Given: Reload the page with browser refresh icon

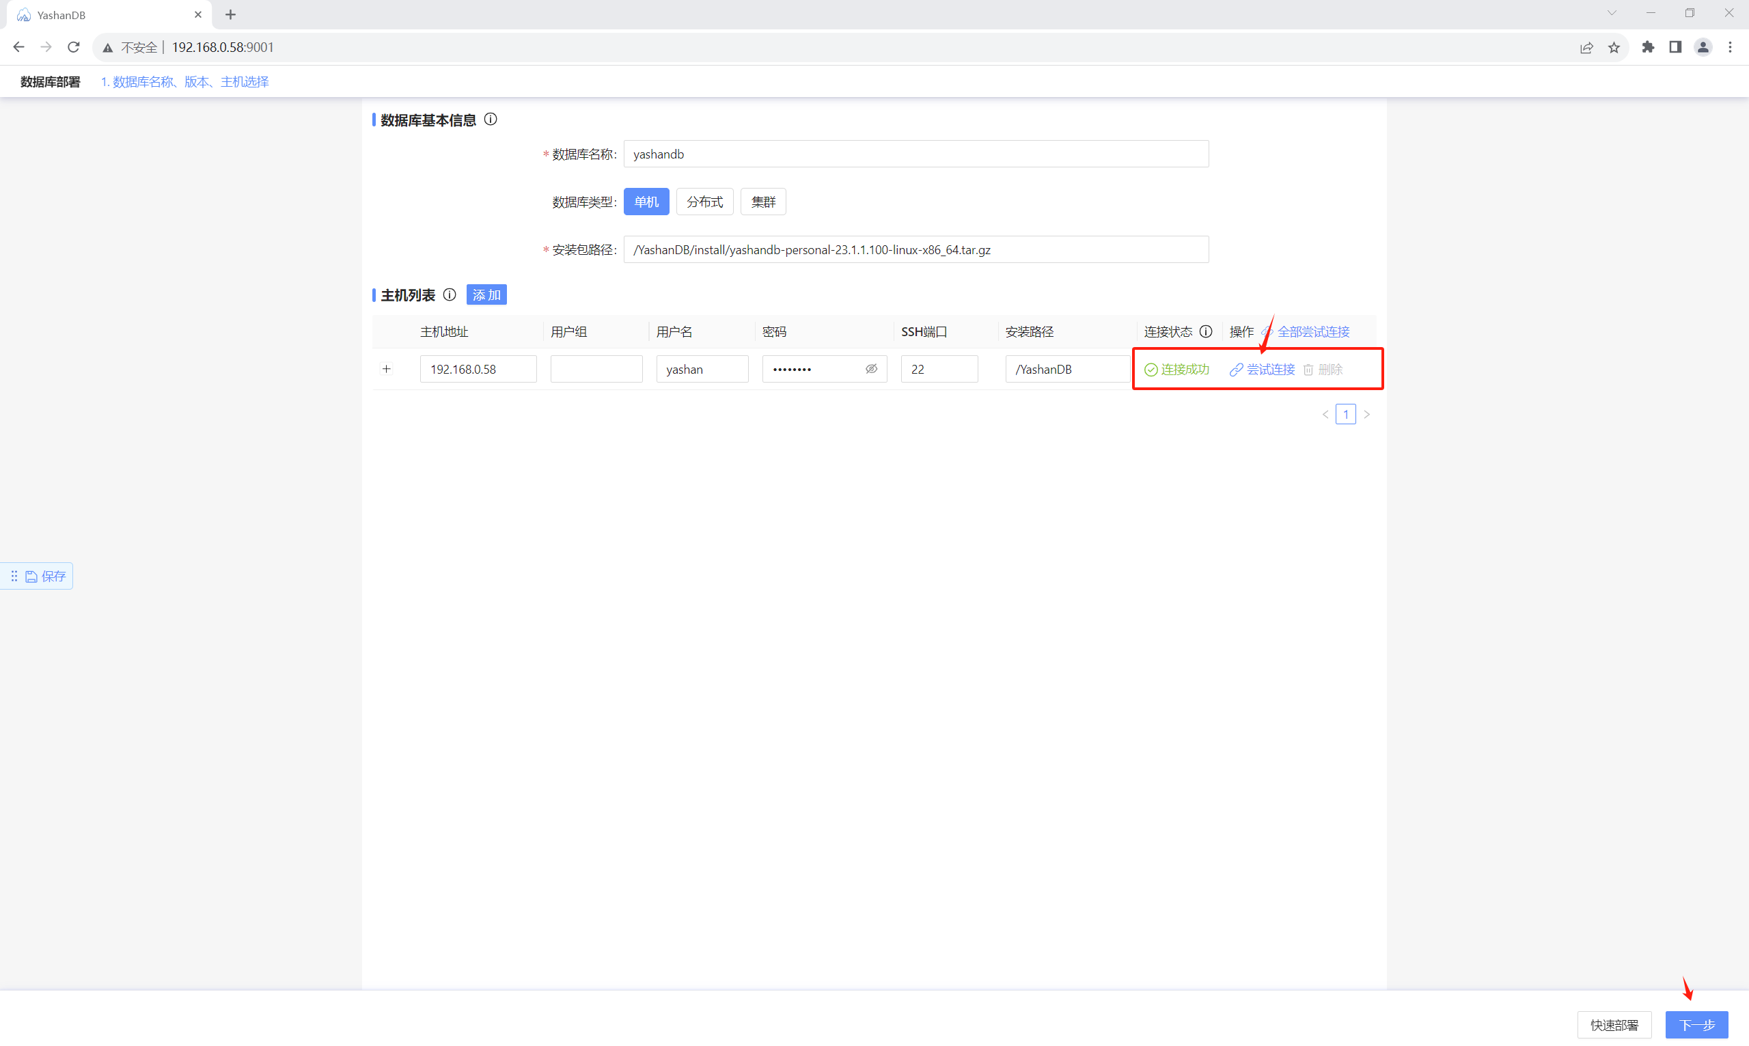Looking at the screenshot, I should (73, 47).
